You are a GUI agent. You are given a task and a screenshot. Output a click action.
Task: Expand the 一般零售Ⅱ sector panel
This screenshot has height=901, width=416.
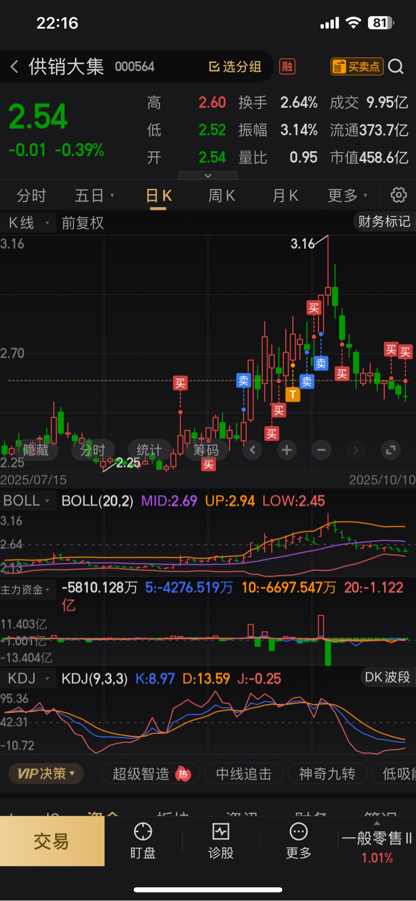[376, 842]
